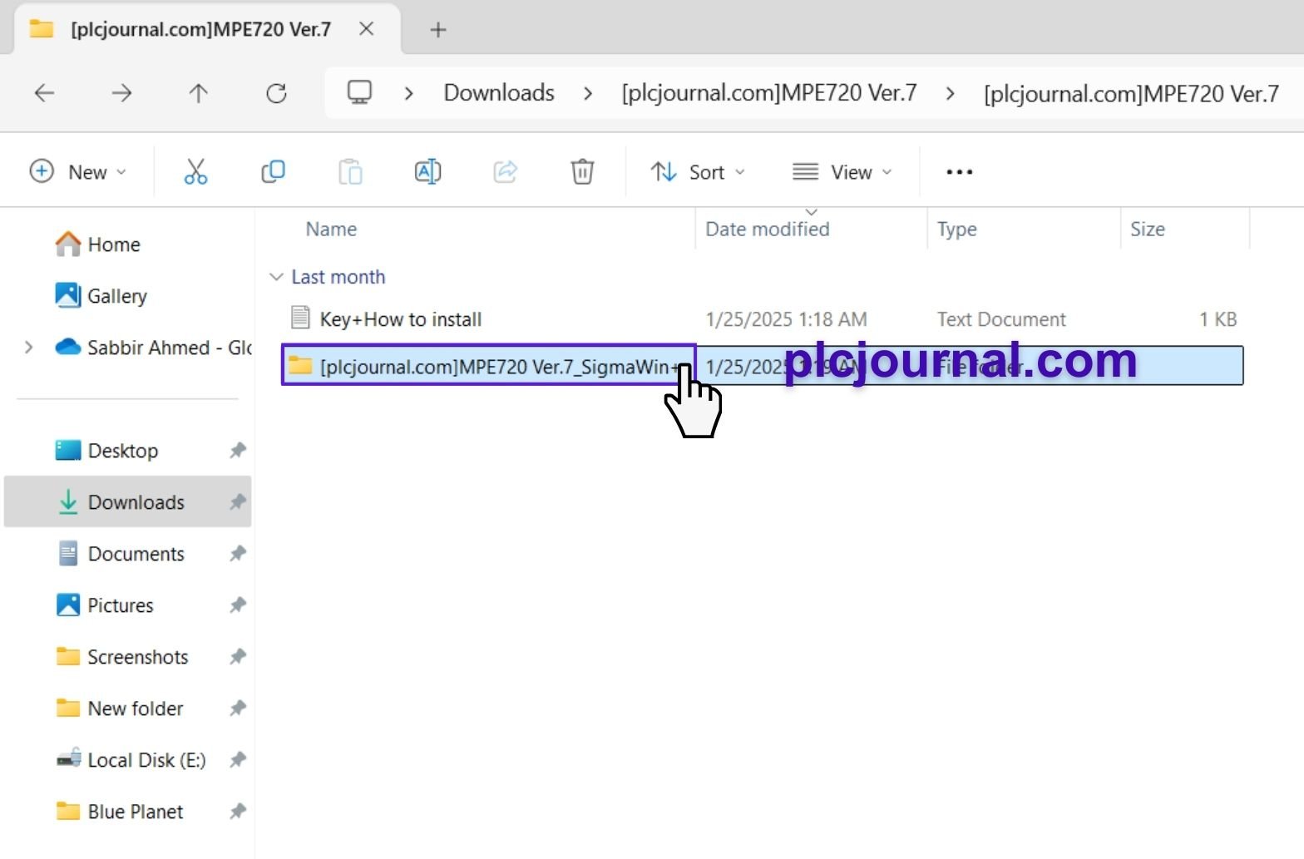This screenshot has width=1304, height=859.
Task: Expand chevron before Downloads in address bar
Action: [x=408, y=93]
